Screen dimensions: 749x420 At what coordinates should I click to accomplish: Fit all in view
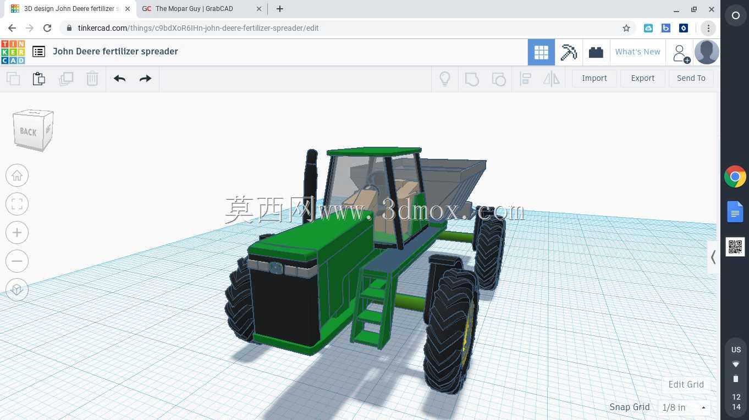click(x=17, y=204)
